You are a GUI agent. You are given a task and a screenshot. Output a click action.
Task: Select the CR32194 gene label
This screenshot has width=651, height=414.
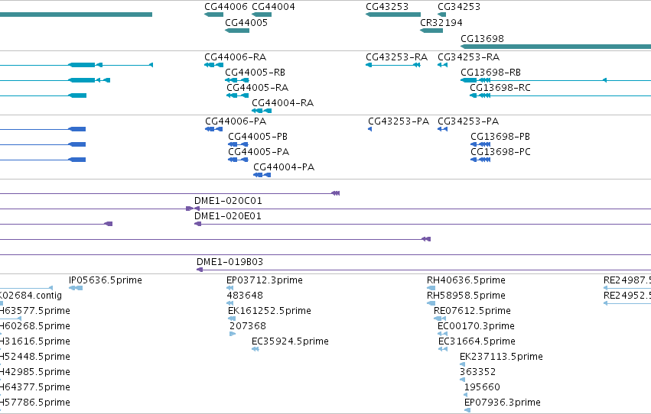coord(441,22)
